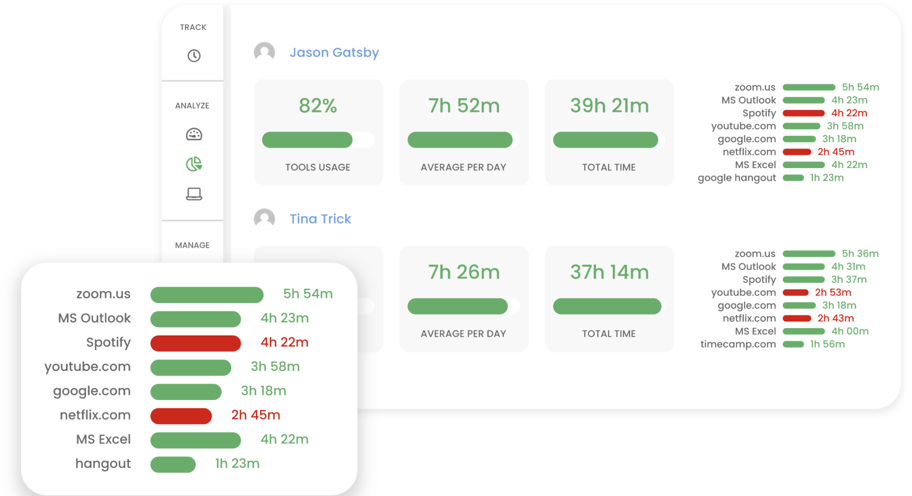Open Tina Trick's profile link
The image size is (912, 496).
pyautogui.click(x=320, y=218)
